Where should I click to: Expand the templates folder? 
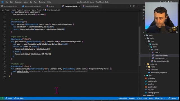(147, 70)
